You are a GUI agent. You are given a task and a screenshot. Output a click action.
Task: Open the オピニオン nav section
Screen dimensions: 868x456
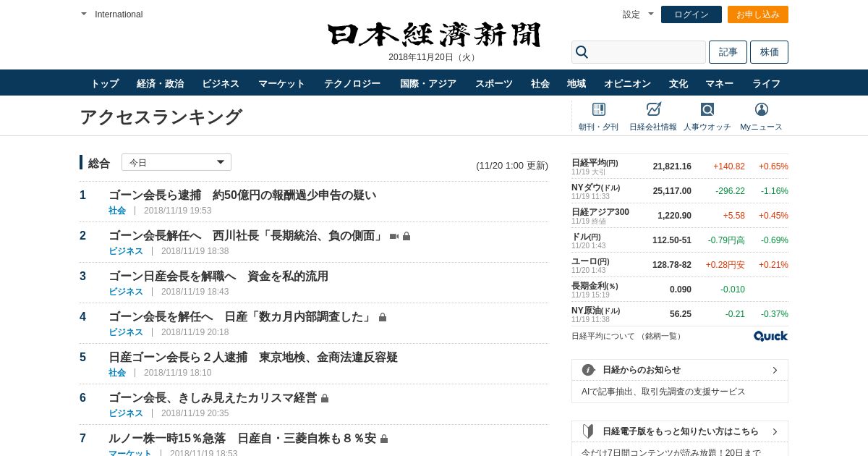pyautogui.click(x=627, y=83)
